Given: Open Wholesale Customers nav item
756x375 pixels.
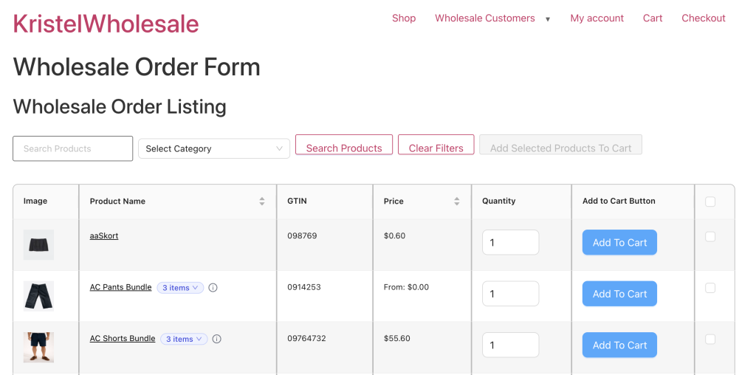Looking at the screenshot, I should pos(484,18).
